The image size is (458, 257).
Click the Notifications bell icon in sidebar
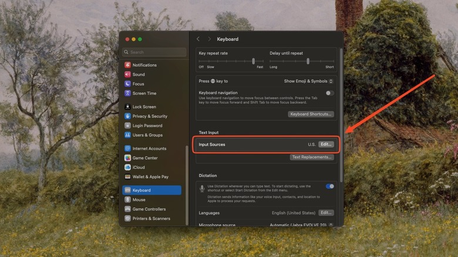[x=127, y=65]
